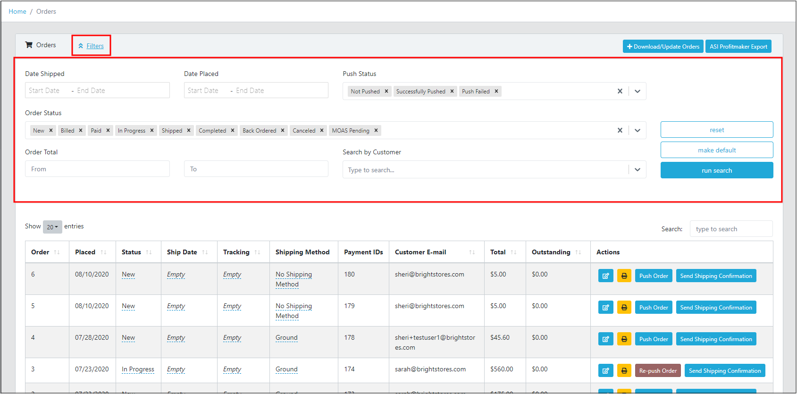Click the run search button
The height and width of the screenshot is (394, 797).
(717, 170)
